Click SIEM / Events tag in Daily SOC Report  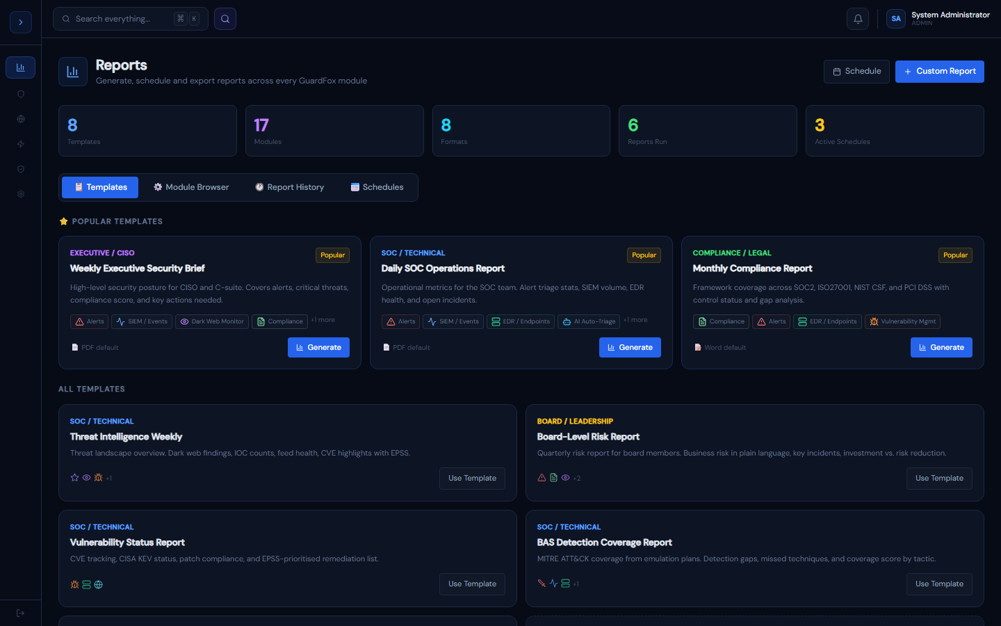point(453,321)
